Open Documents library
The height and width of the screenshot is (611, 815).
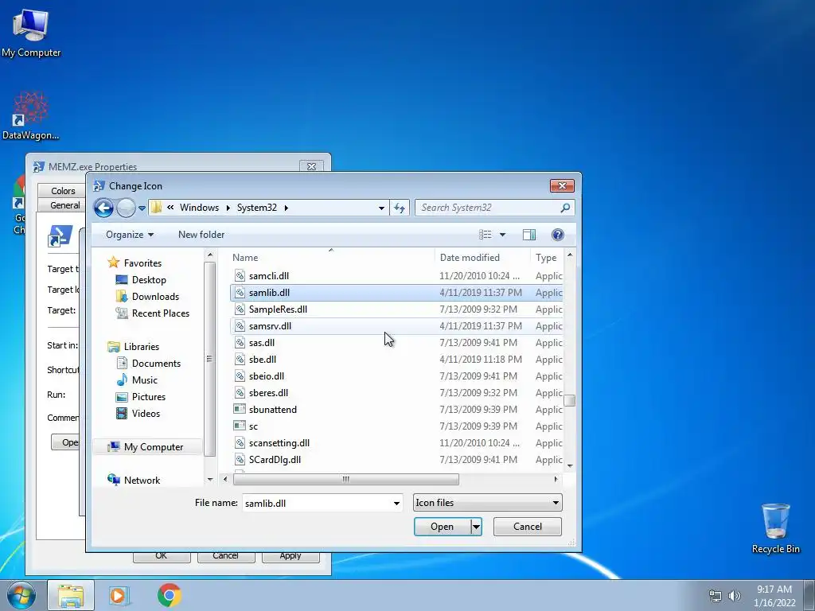click(x=149, y=363)
